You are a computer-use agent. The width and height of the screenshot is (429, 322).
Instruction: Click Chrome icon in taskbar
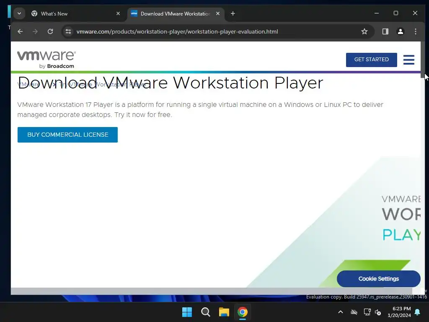point(243,312)
